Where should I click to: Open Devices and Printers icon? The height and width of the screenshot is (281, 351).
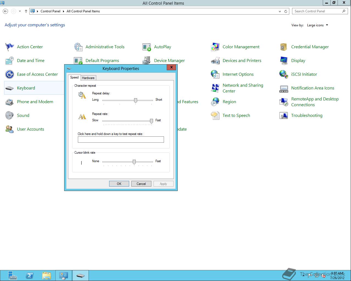pos(215,61)
